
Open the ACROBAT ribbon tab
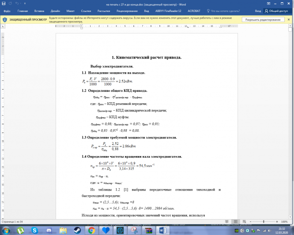click(x=194, y=11)
